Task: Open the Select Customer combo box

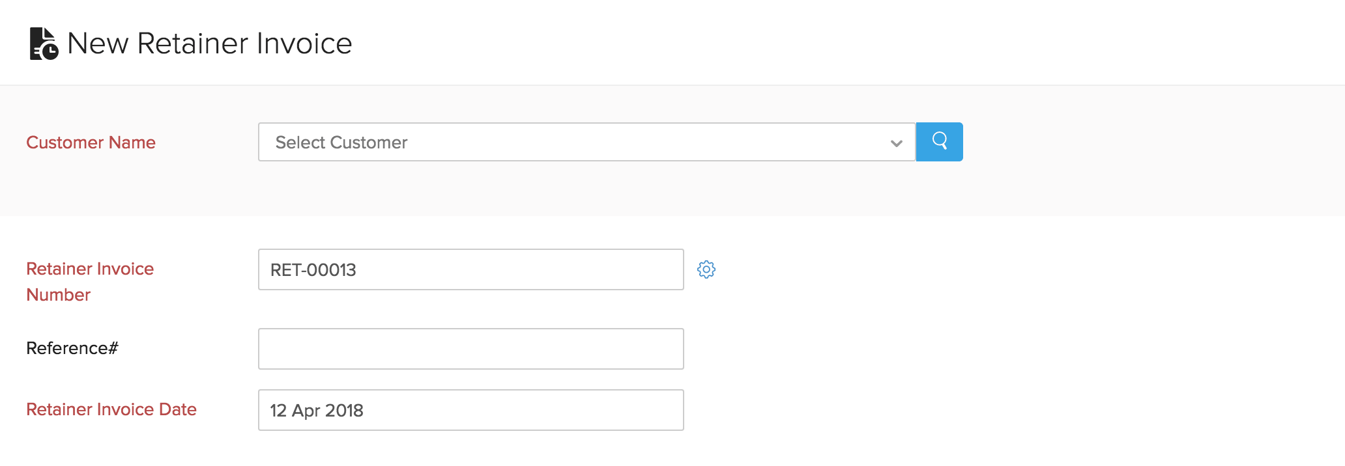Action: coord(586,142)
